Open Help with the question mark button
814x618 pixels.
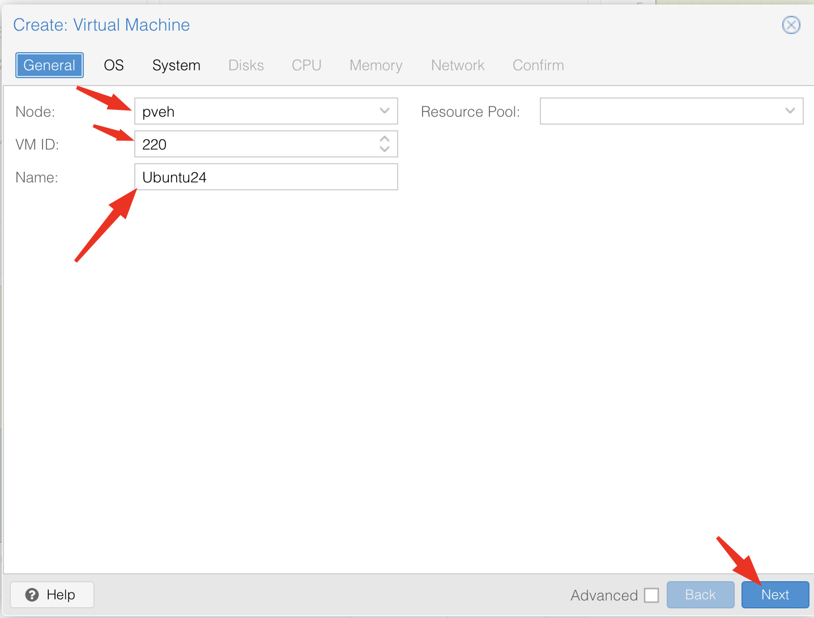click(x=52, y=595)
